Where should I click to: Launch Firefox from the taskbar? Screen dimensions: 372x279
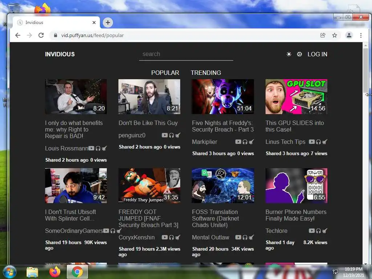[x=55, y=272]
